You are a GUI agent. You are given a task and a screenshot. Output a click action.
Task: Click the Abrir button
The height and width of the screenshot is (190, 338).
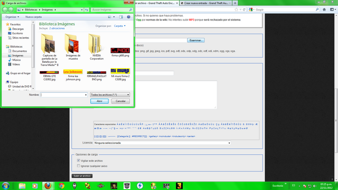[x=99, y=101]
